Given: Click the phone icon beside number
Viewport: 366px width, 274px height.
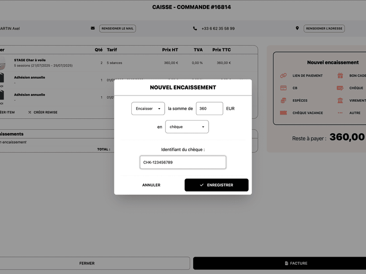Looking at the screenshot, I should [195, 28].
